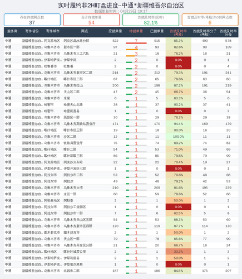Select the 哈密天山北路 outlet name
This screenshot has height=279, width=242.
tap(73, 104)
